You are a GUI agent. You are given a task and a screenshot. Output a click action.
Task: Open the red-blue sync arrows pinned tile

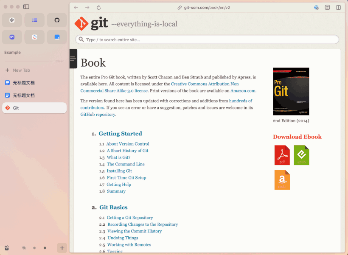[34, 37]
